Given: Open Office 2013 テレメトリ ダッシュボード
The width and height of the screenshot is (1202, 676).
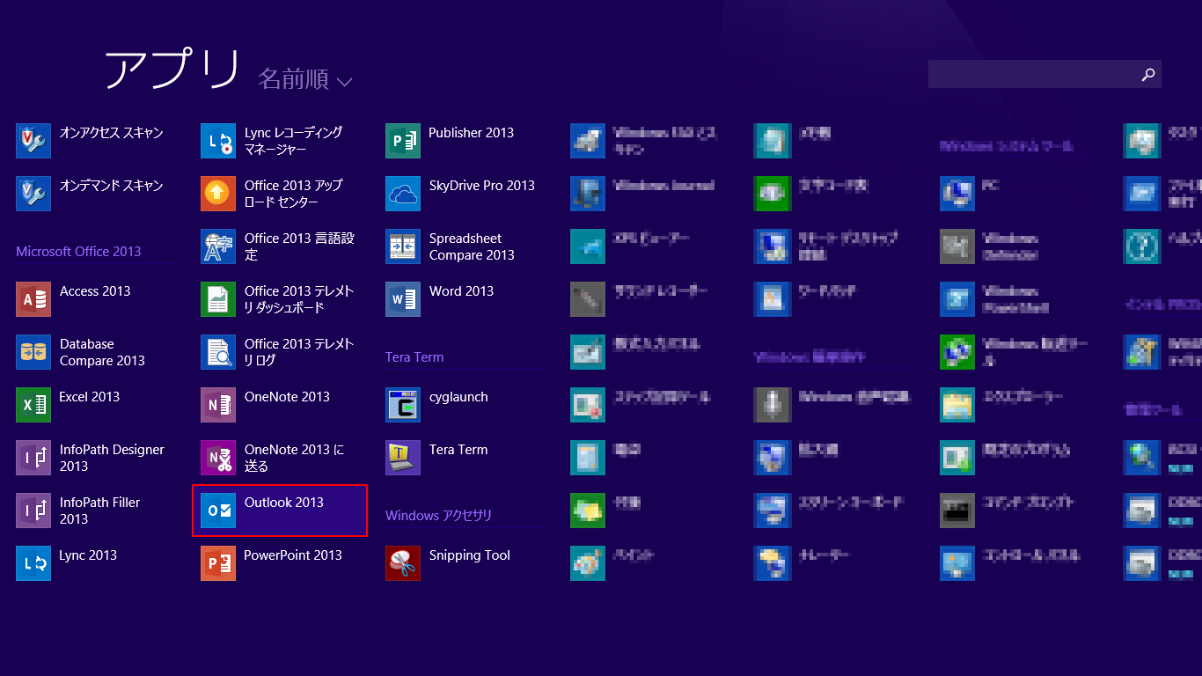Looking at the screenshot, I should click(x=281, y=299).
